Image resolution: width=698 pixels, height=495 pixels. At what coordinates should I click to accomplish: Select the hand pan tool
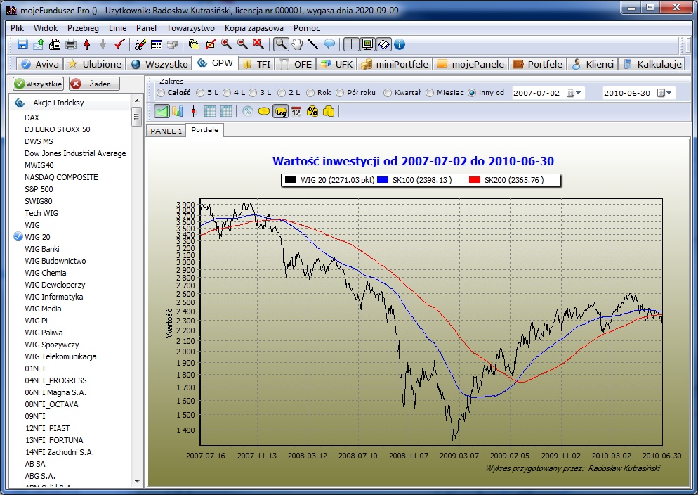click(x=297, y=44)
